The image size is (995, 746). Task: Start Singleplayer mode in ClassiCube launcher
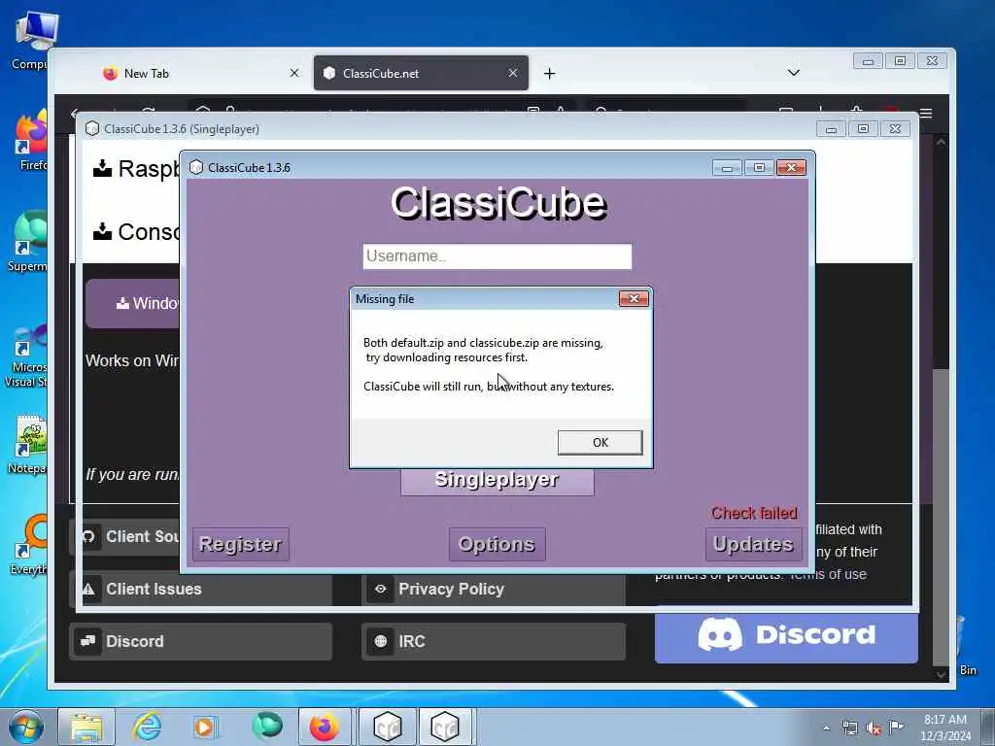tap(497, 480)
